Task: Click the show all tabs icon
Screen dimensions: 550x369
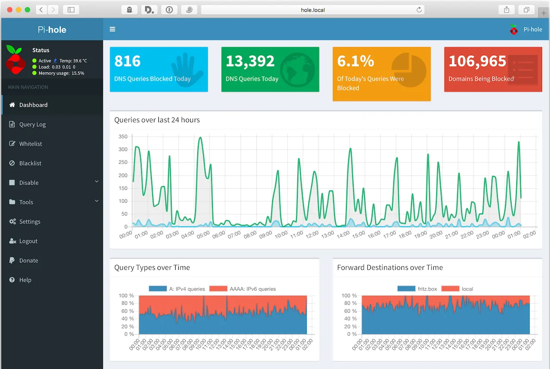Action: (x=527, y=9)
